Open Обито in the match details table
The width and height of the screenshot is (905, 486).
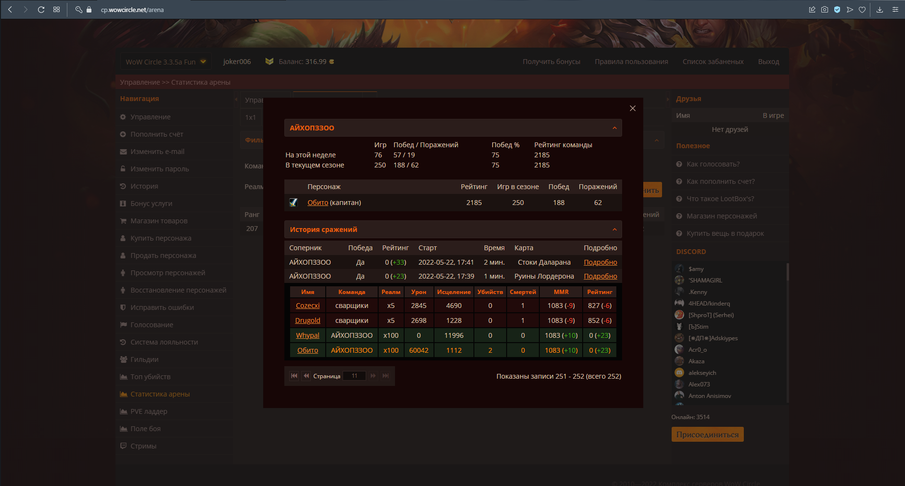click(307, 350)
